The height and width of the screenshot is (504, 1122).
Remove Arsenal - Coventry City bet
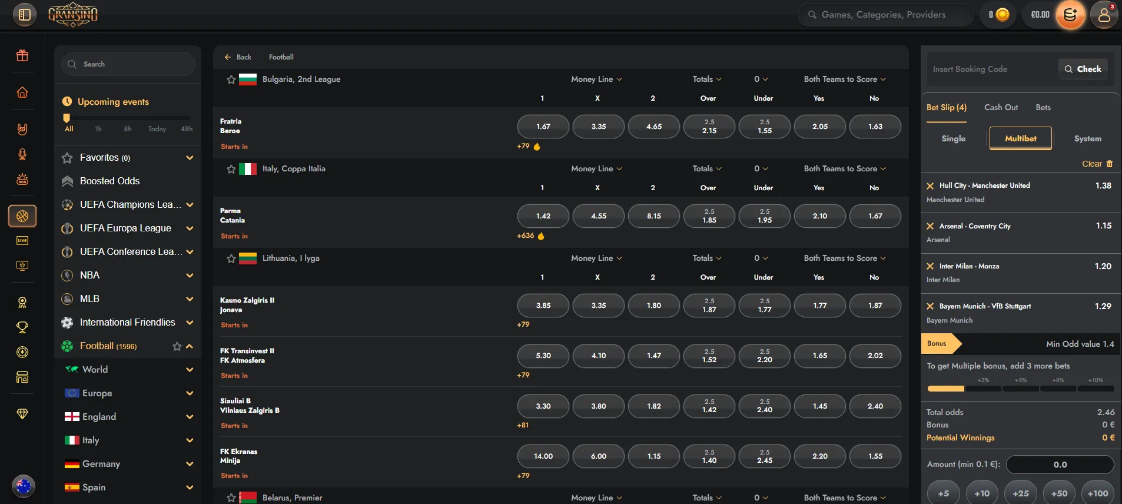click(930, 226)
